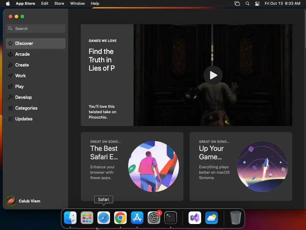Click the Games We Love heading

coord(102,41)
